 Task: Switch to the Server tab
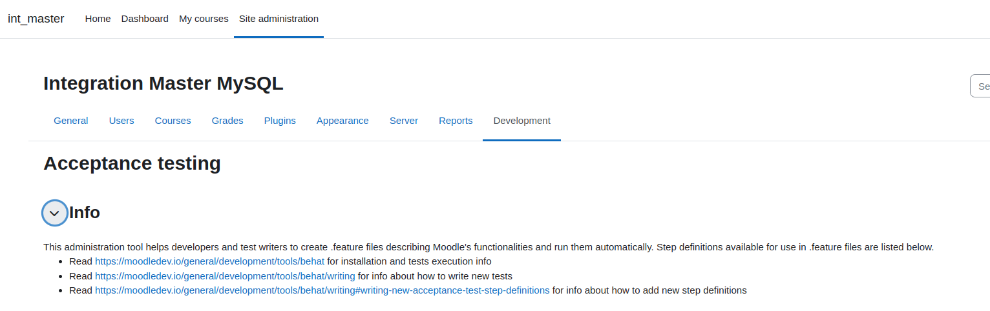[404, 121]
